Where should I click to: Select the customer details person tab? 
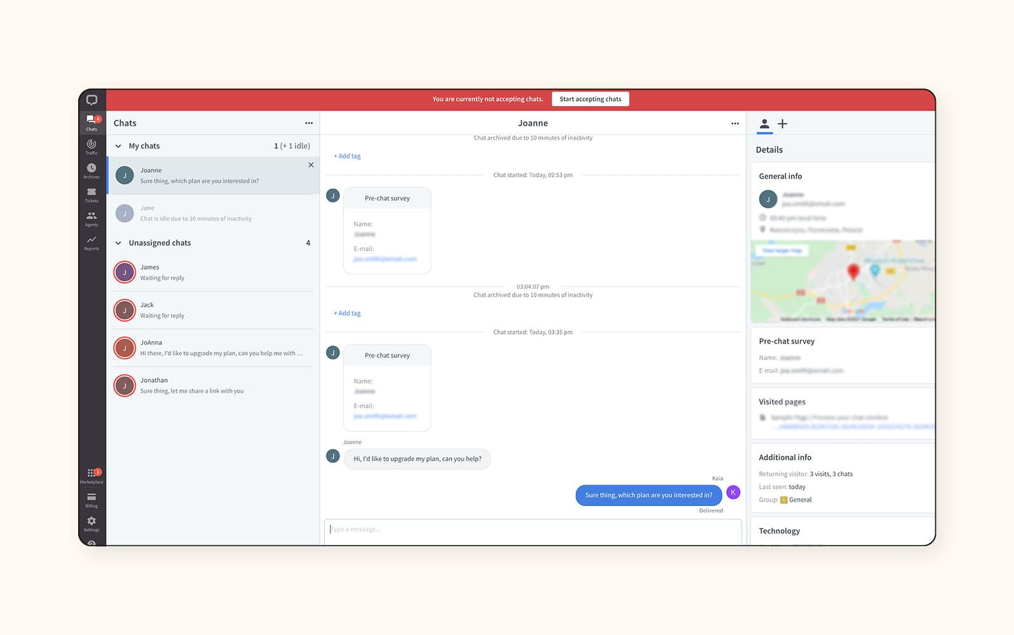click(x=764, y=124)
